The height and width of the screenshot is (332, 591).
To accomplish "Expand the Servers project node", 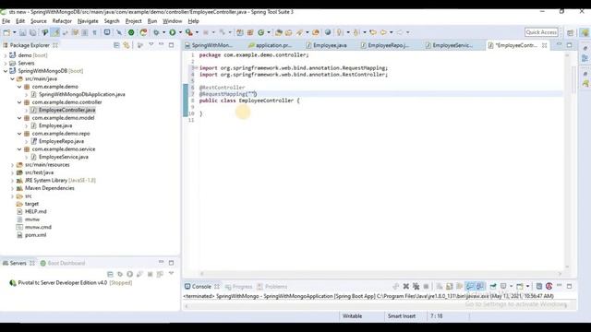I will point(6,64).
